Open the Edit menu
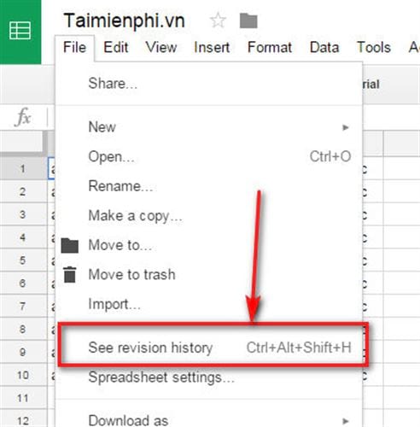The height and width of the screenshot is (427, 420). [116, 47]
